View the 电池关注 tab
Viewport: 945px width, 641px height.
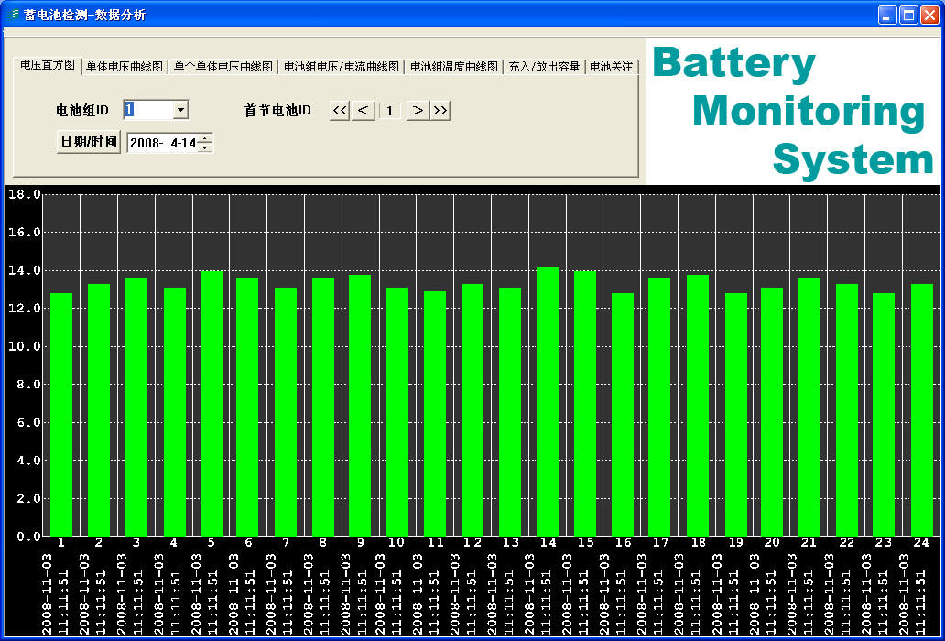click(x=612, y=66)
